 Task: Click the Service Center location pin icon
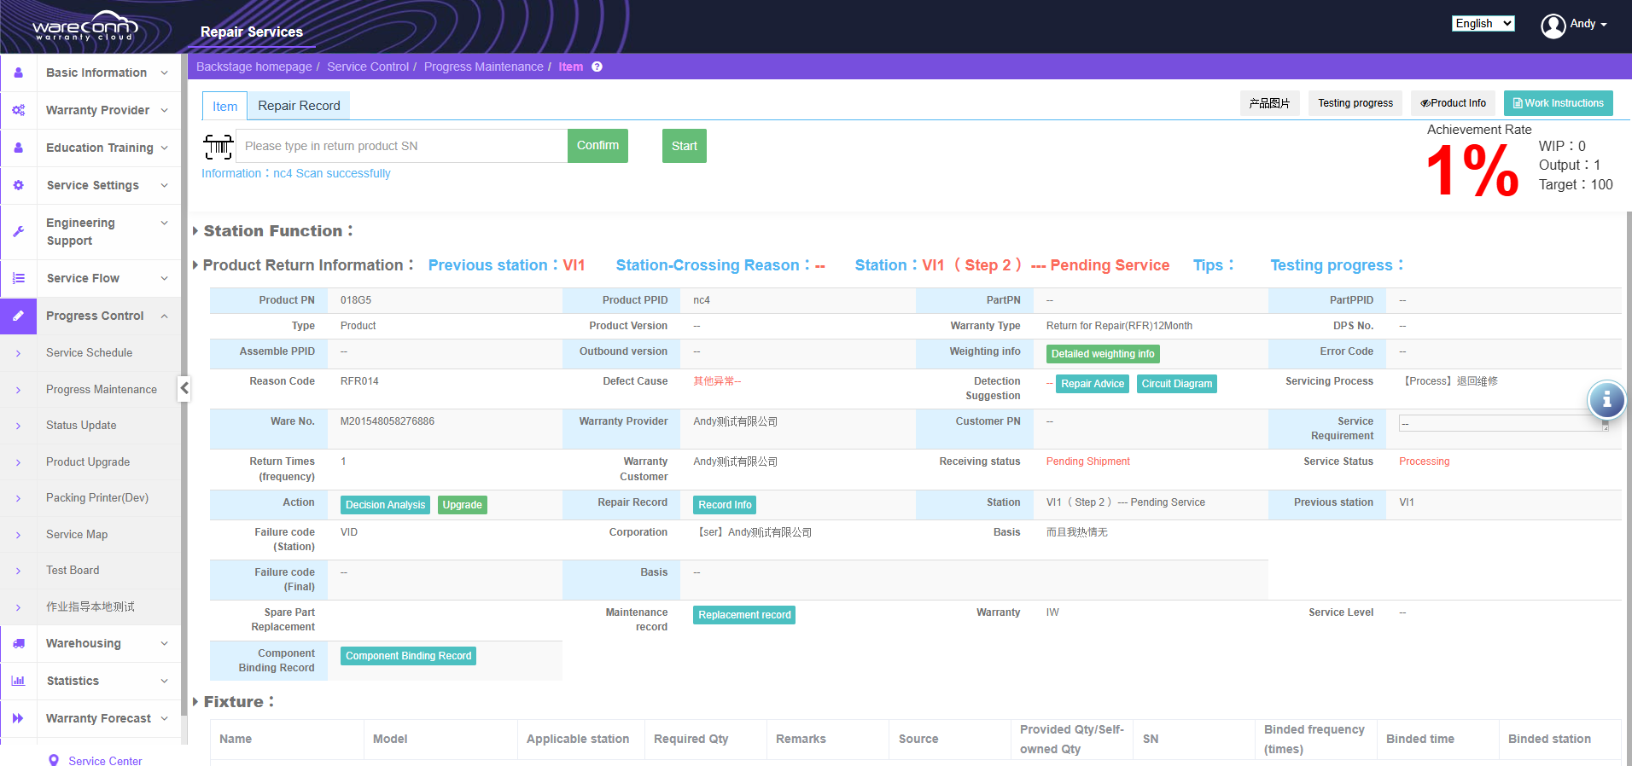pyautogui.click(x=54, y=760)
